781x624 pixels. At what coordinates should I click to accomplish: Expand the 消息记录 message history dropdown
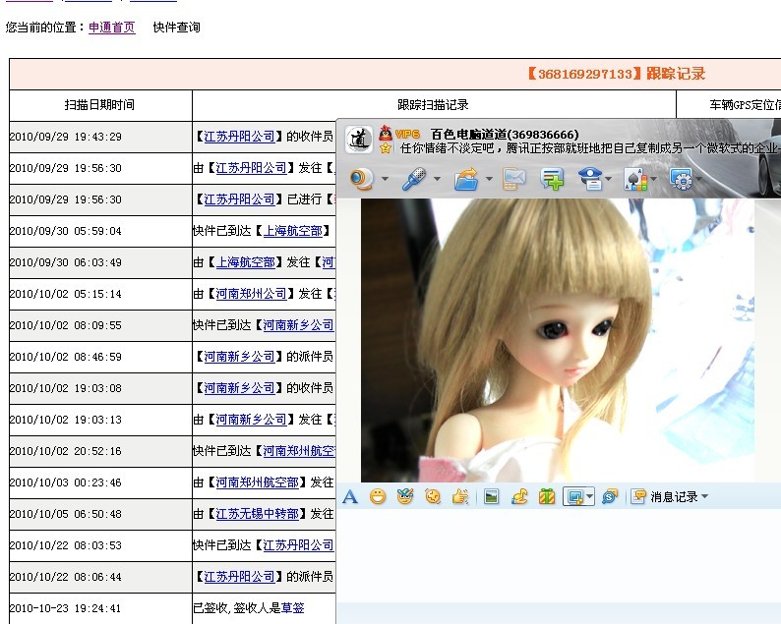(x=704, y=497)
